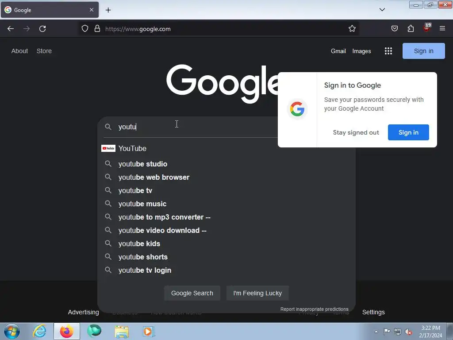Open the Pocket save icon
Image resolution: width=453 pixels, height=340 pixels.
click(394, 29)
